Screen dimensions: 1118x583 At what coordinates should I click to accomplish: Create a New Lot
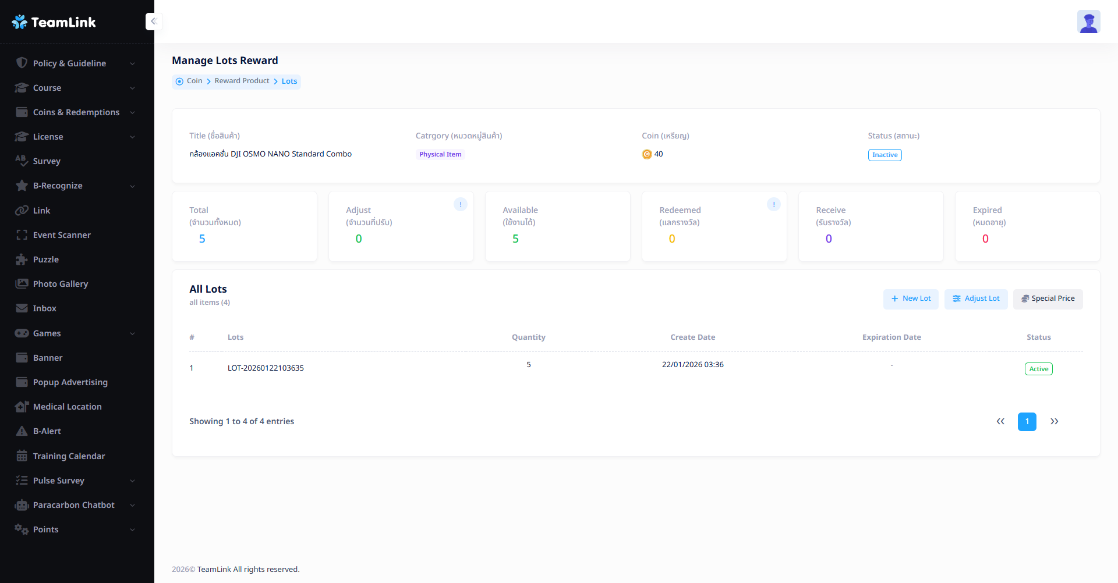pos(910,299)
